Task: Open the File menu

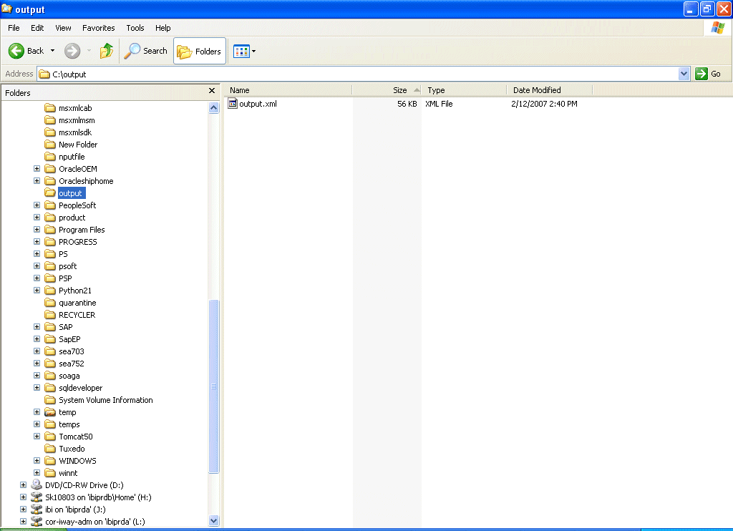Action: [14, 28]
